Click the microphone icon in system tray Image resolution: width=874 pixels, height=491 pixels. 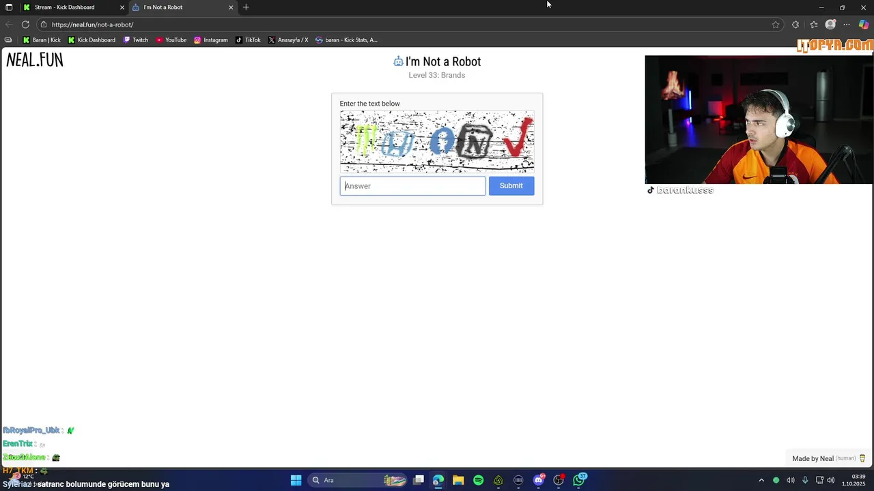click(805, 480)
